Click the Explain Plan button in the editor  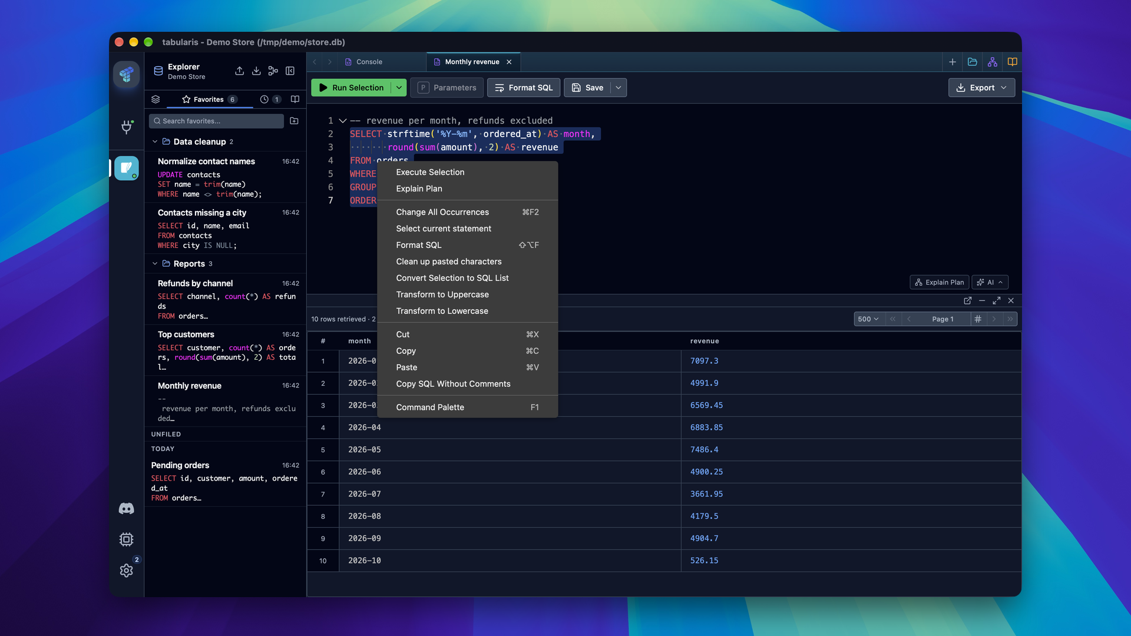click(x=940, y=283)
